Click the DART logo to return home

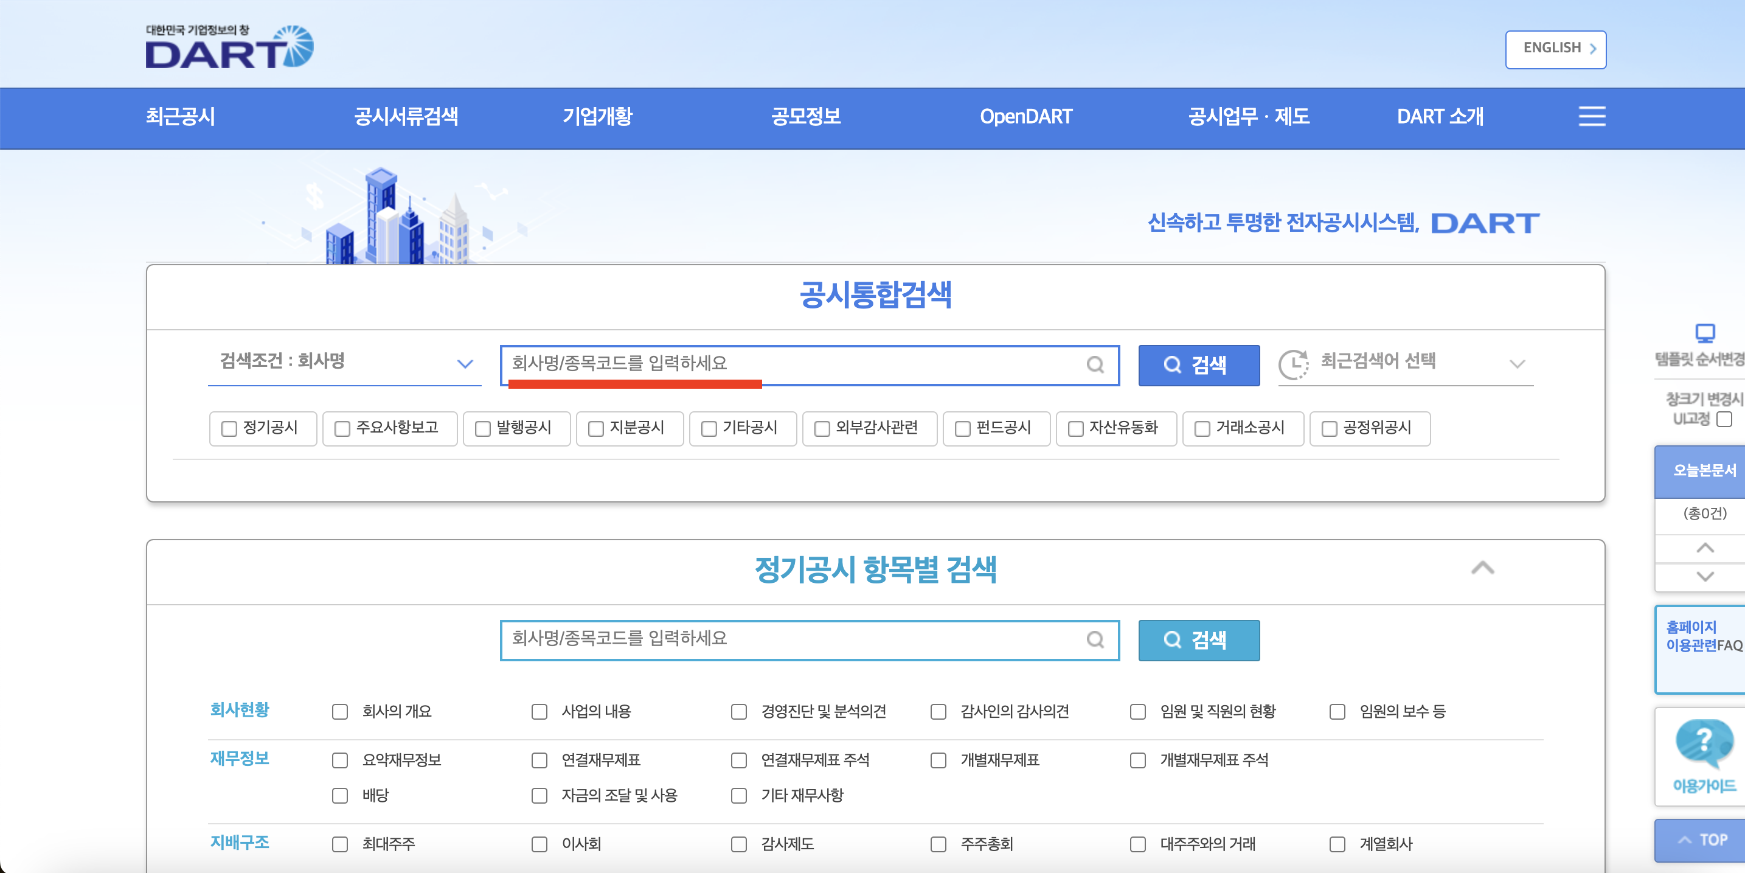coord(231,47)
